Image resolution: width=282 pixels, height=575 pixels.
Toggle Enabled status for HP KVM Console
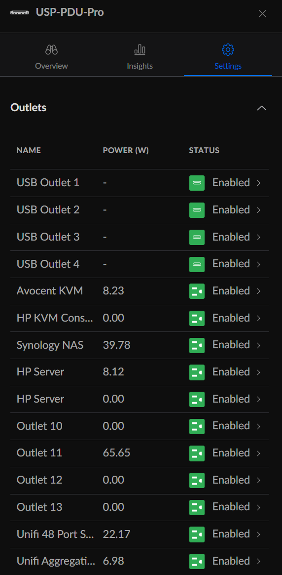pyautogui.click(x=231, y=318)
